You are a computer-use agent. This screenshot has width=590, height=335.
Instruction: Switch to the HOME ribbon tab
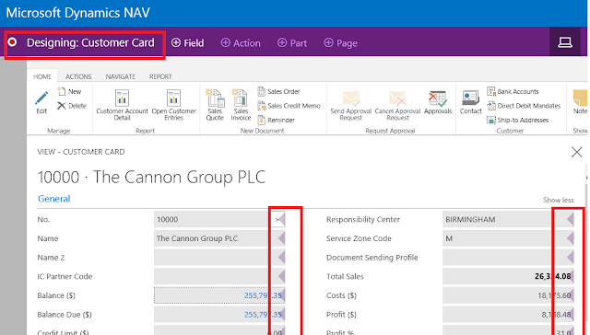(x=42, y=76)
